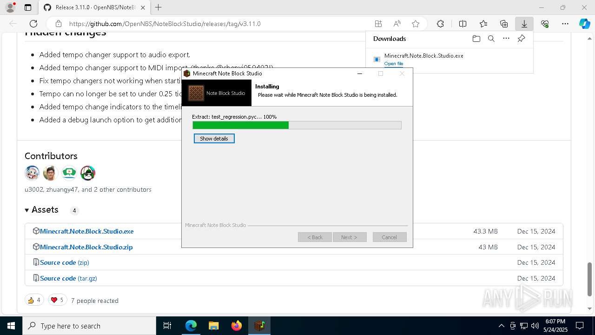This screenshot has height=335, width=595.
Task: Click Note Block Studio taskbar icon
Action: 259,326
